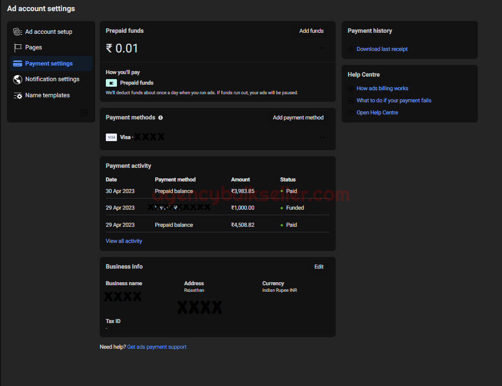502x386 pixels.
Task: Select the Payment settings menu item
Action: pos(49,63)
